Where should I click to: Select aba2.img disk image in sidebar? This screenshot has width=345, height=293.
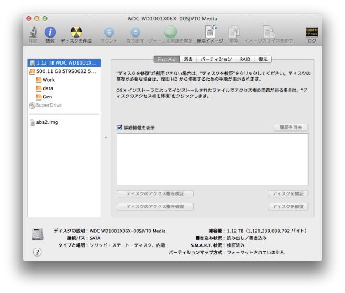tap(46, 122)
